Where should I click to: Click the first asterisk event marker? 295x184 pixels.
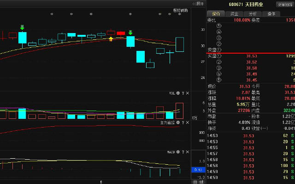52,14
